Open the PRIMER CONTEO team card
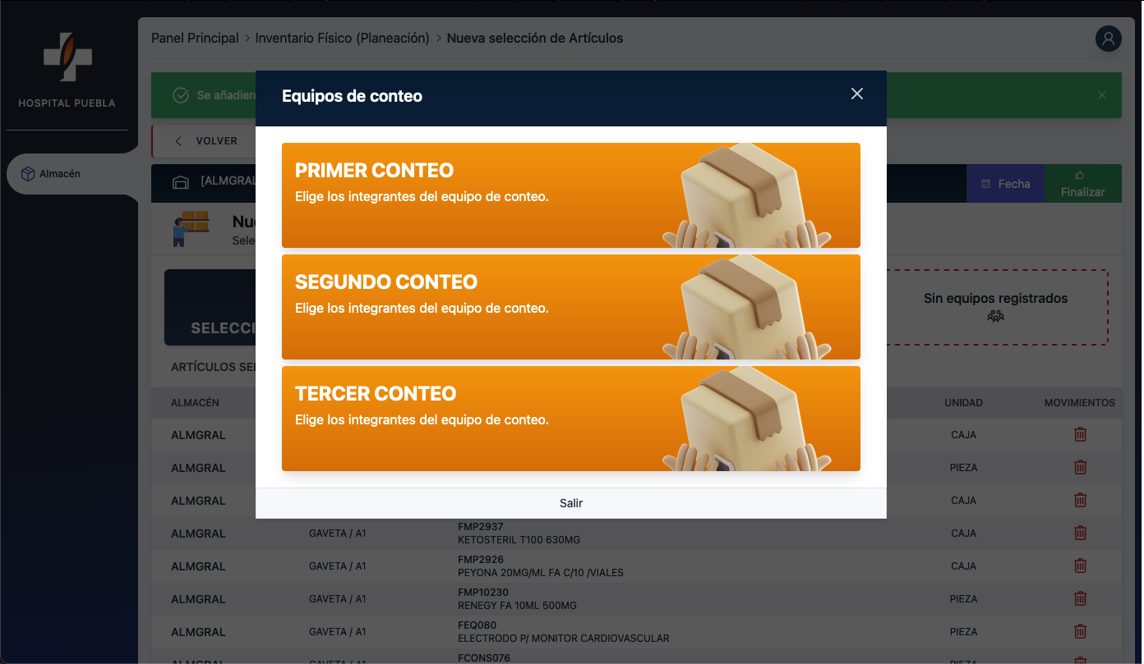This screenshot has height=664, width=1144. (570, 195)
